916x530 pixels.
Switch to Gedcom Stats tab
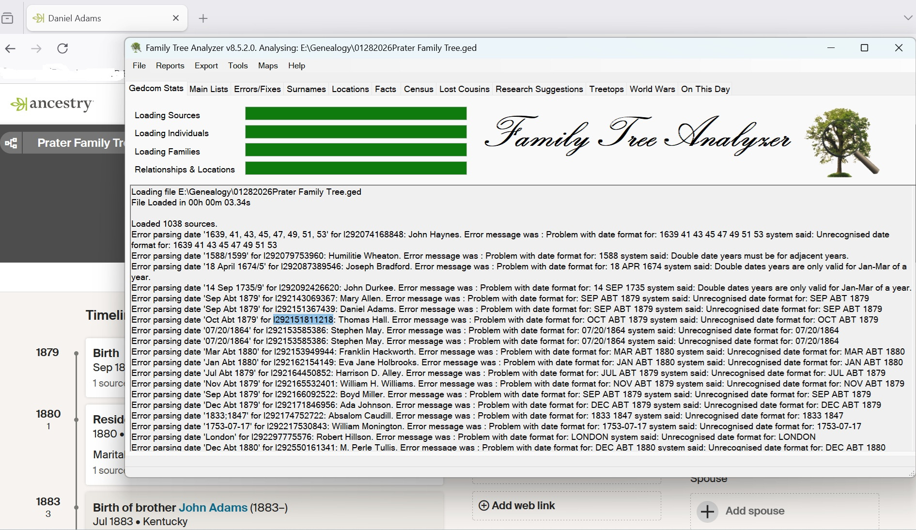pos(156,88)
